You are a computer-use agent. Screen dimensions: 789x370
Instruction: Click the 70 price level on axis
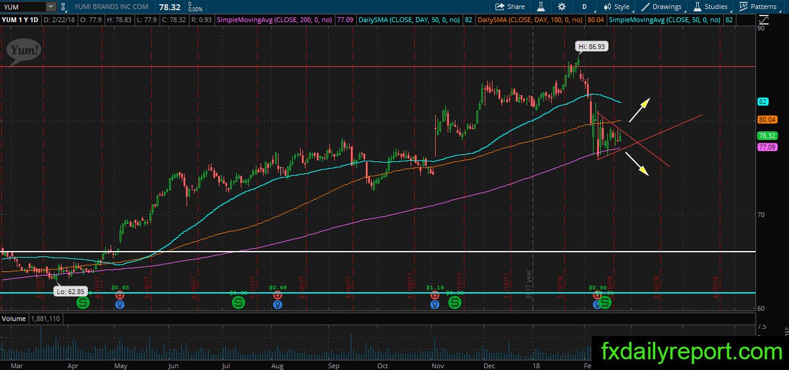(761, 215)
